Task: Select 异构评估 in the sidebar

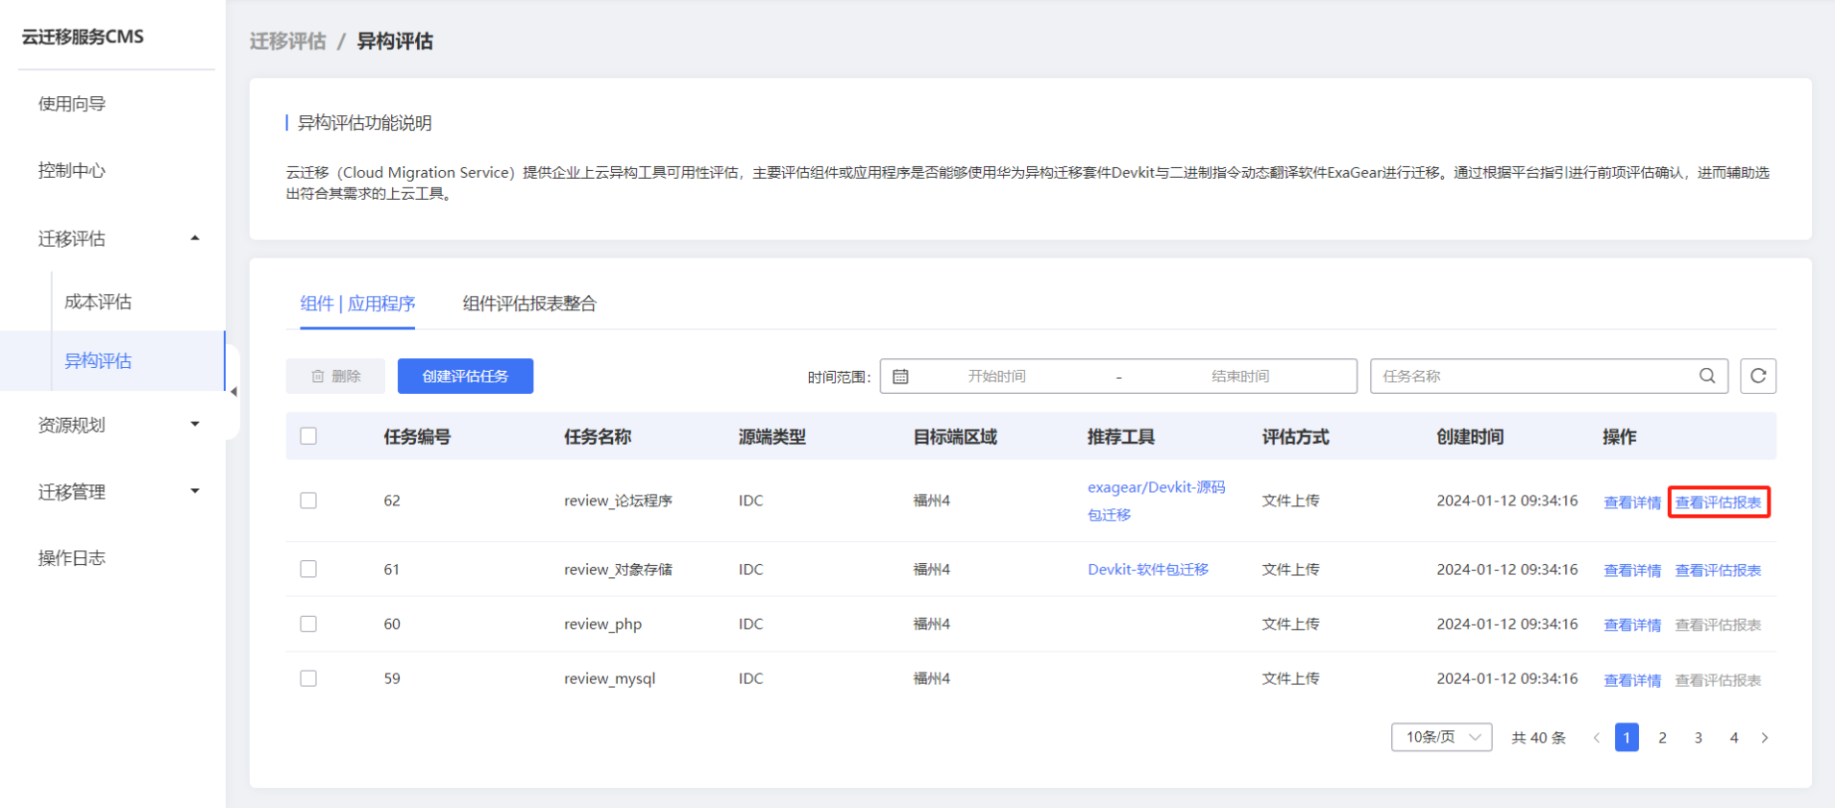Action: (98, 360)
